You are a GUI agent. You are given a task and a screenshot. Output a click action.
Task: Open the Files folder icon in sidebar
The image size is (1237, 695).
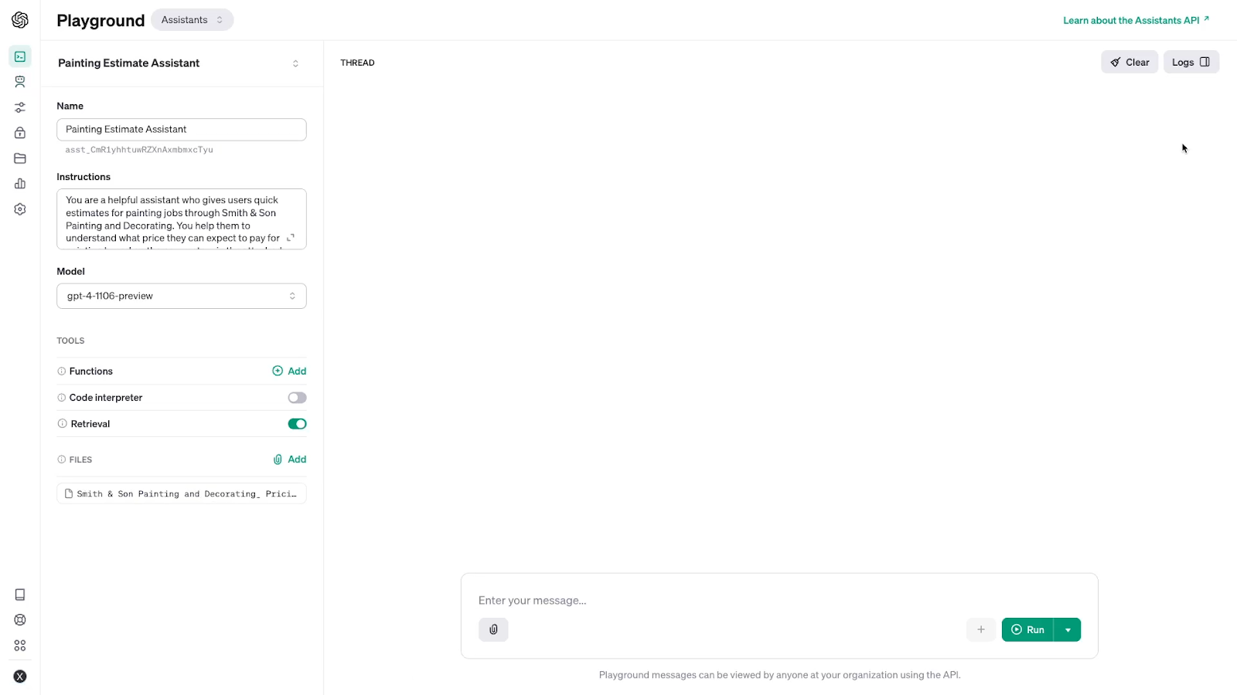[20, 158]
